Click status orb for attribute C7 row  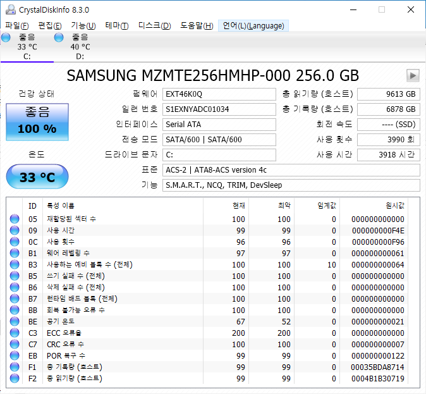(x=15, y=345)
